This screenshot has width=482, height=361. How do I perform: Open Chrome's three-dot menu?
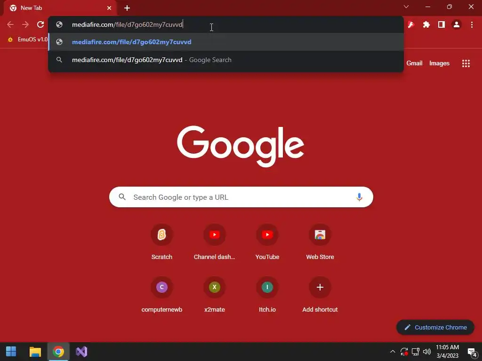tap(472, 24)
